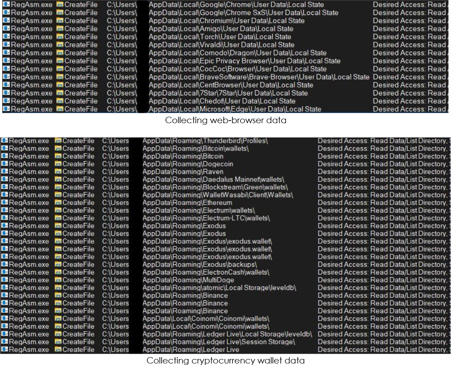Select the CreateFile icon in the Raven row
The height and width of the screenshot is (365, 451).
click(58, 172)
